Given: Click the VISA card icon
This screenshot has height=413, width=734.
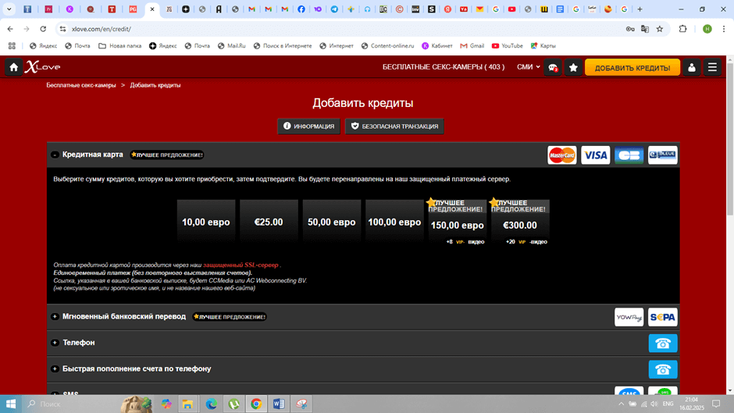Looking at the screenshot, I should 595,155.
